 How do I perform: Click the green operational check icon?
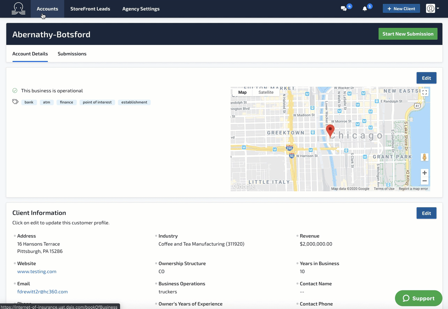coord(15,91)
